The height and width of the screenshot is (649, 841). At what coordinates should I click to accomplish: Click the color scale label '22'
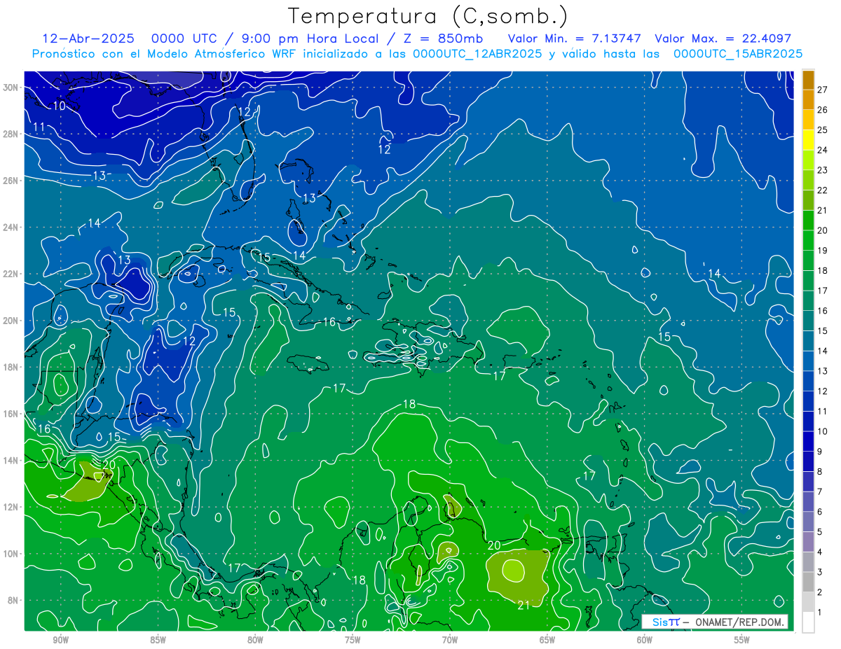pos(823,190)
